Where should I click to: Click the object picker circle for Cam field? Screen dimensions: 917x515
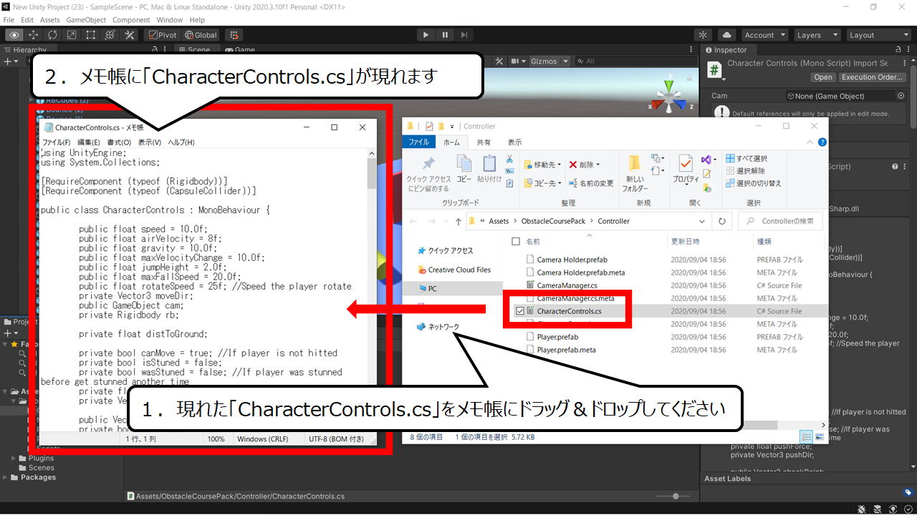click(x=901, y=96)
